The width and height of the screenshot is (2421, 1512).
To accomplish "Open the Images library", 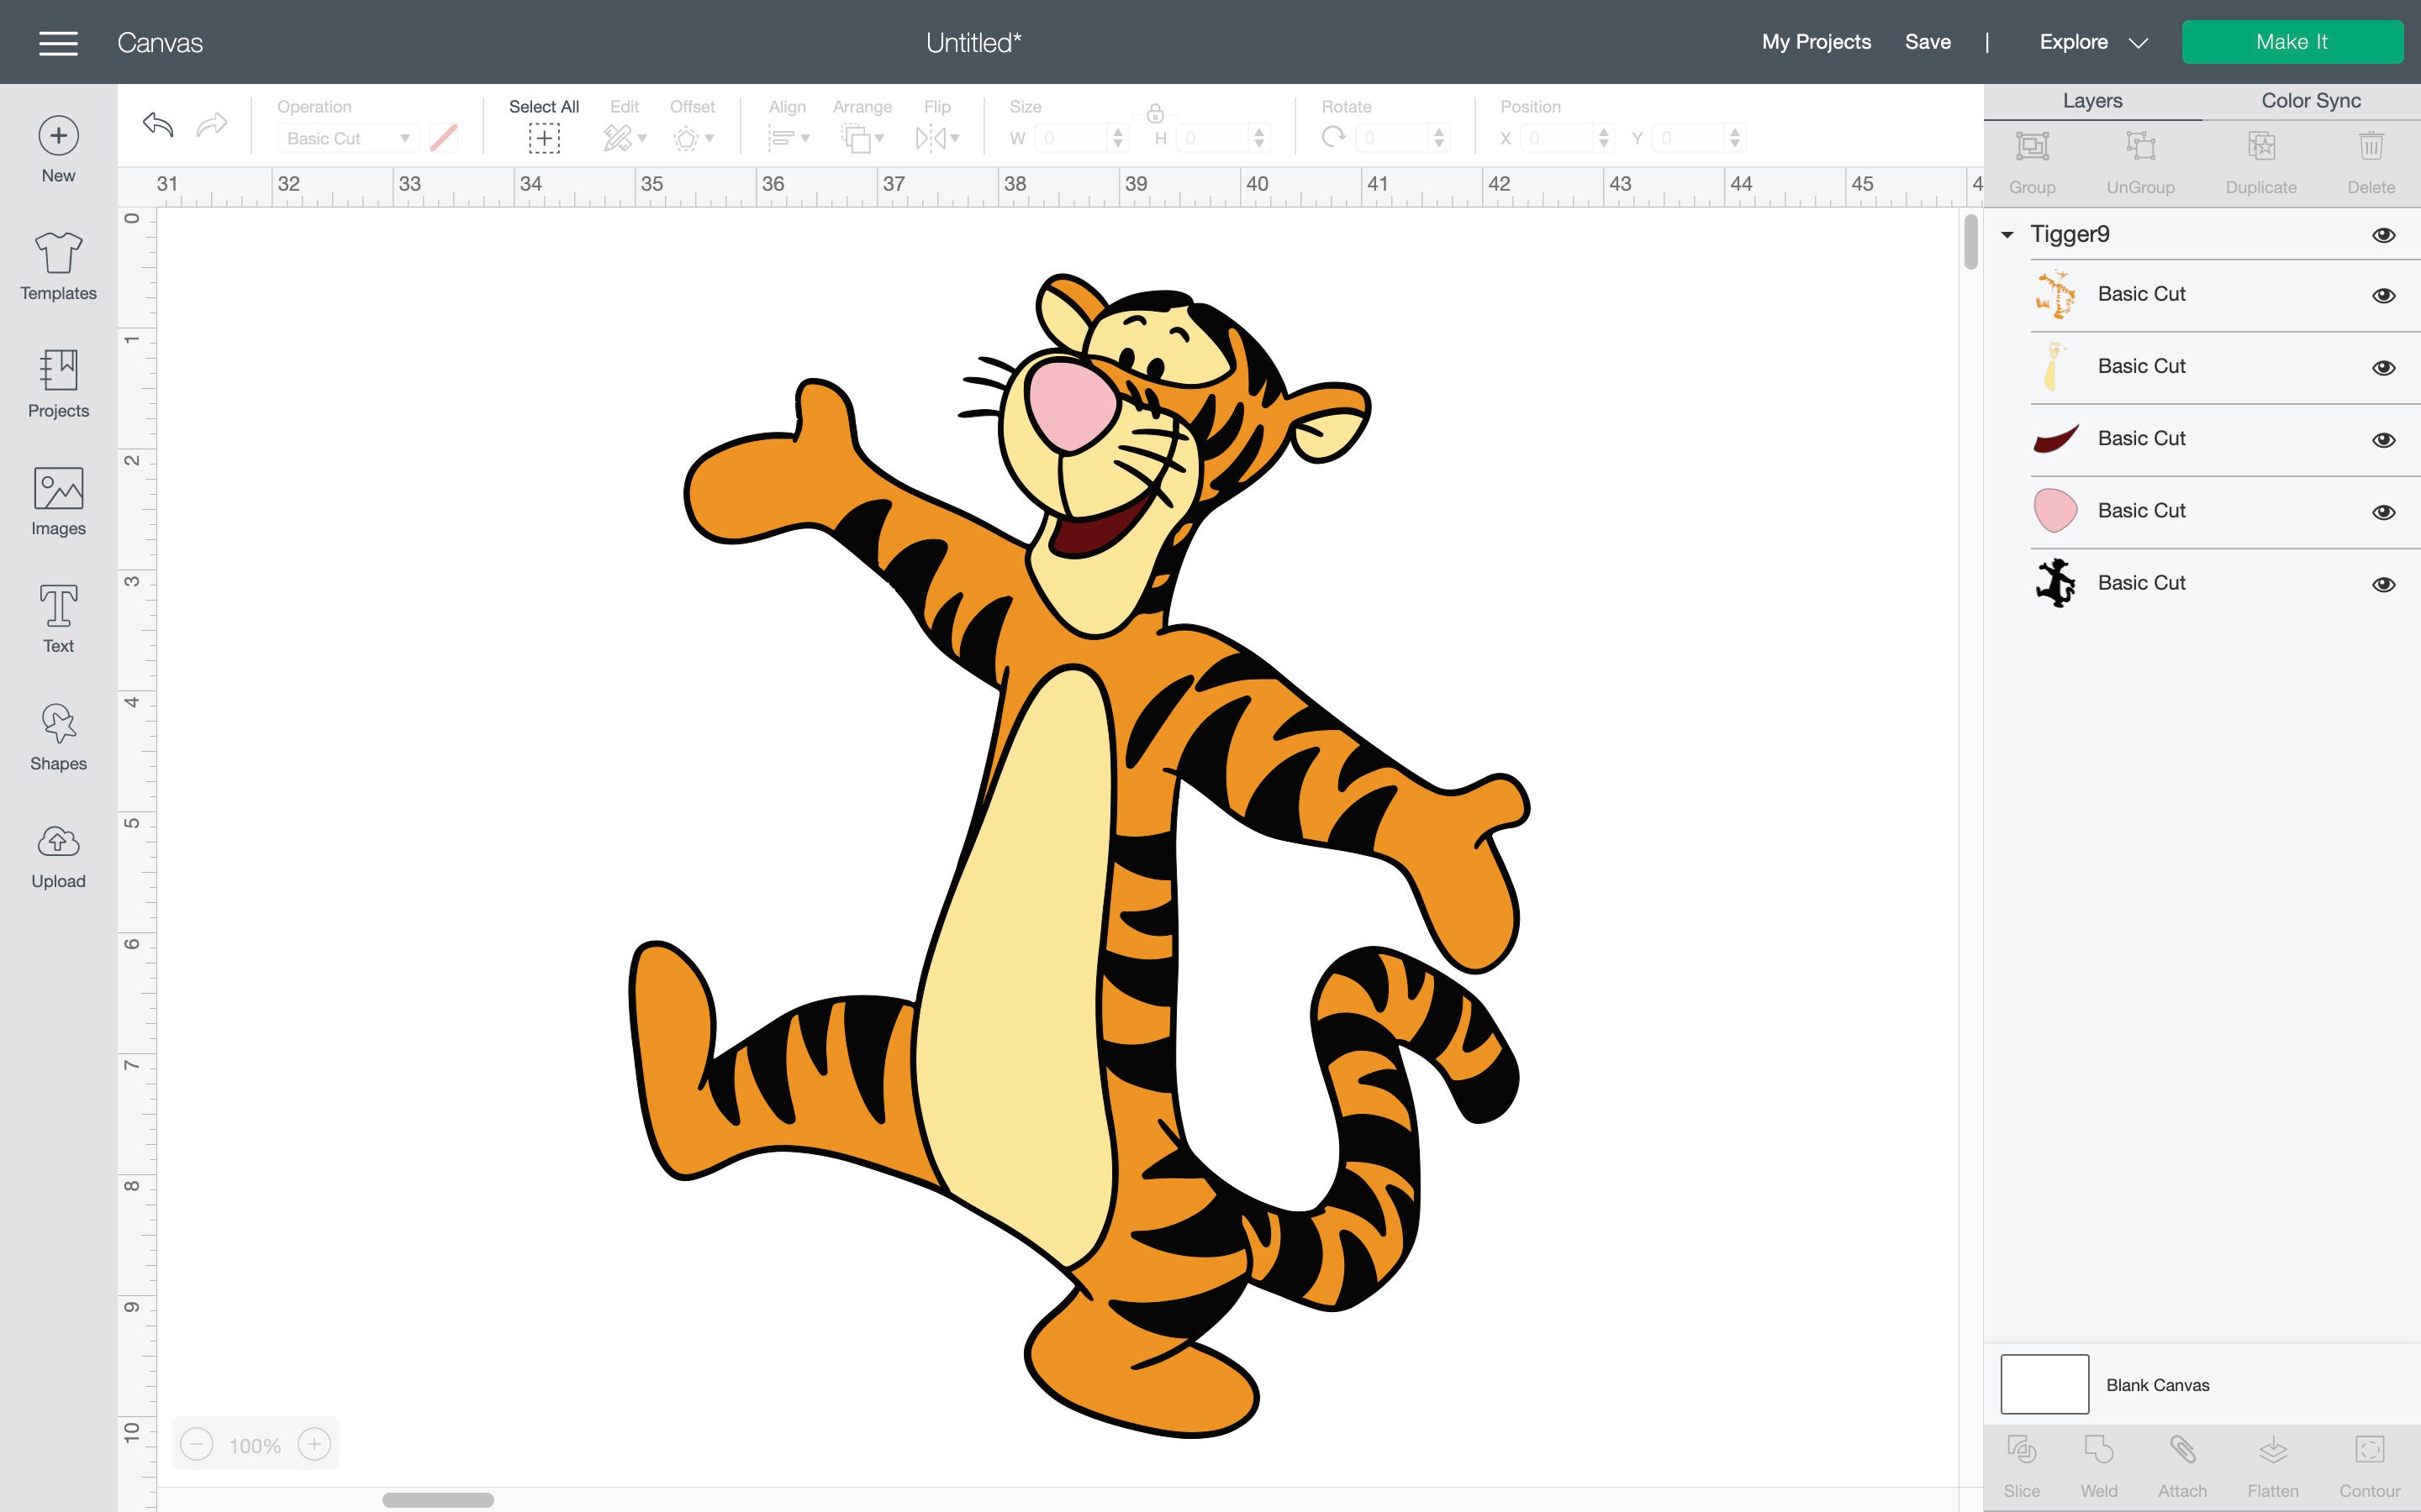I will [x=58, y=502].
